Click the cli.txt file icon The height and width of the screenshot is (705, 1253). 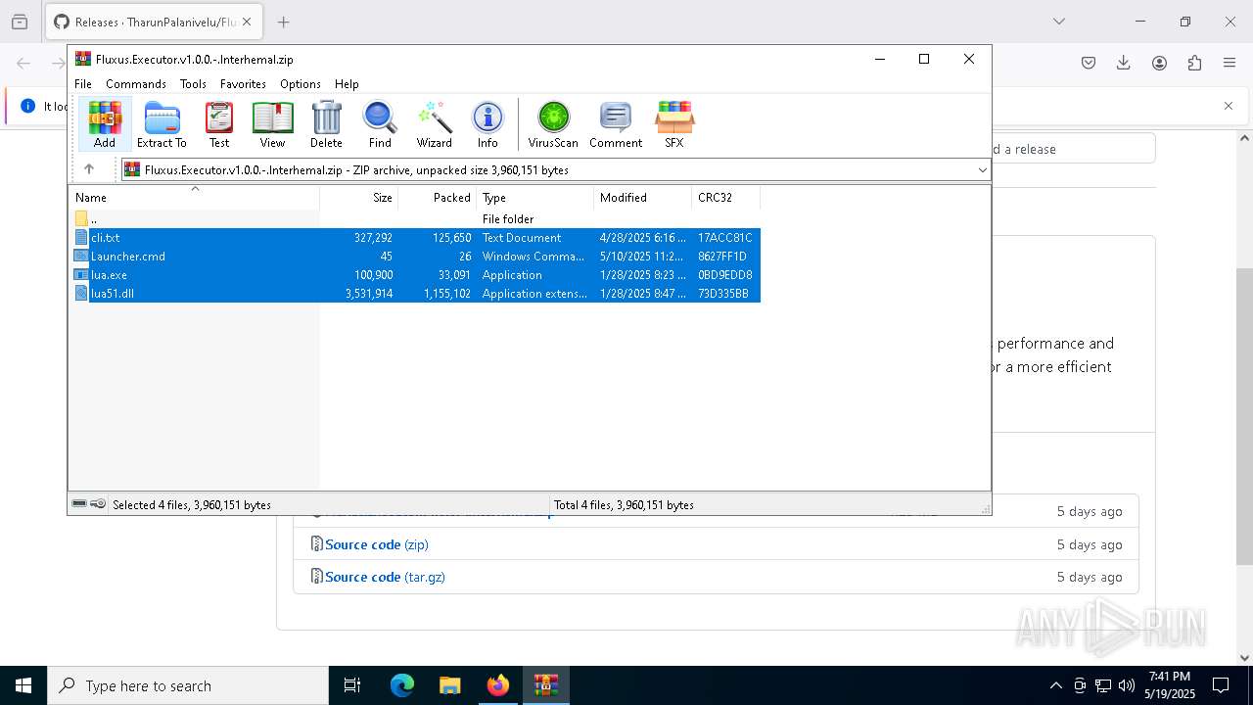click(x=81, y=238)
